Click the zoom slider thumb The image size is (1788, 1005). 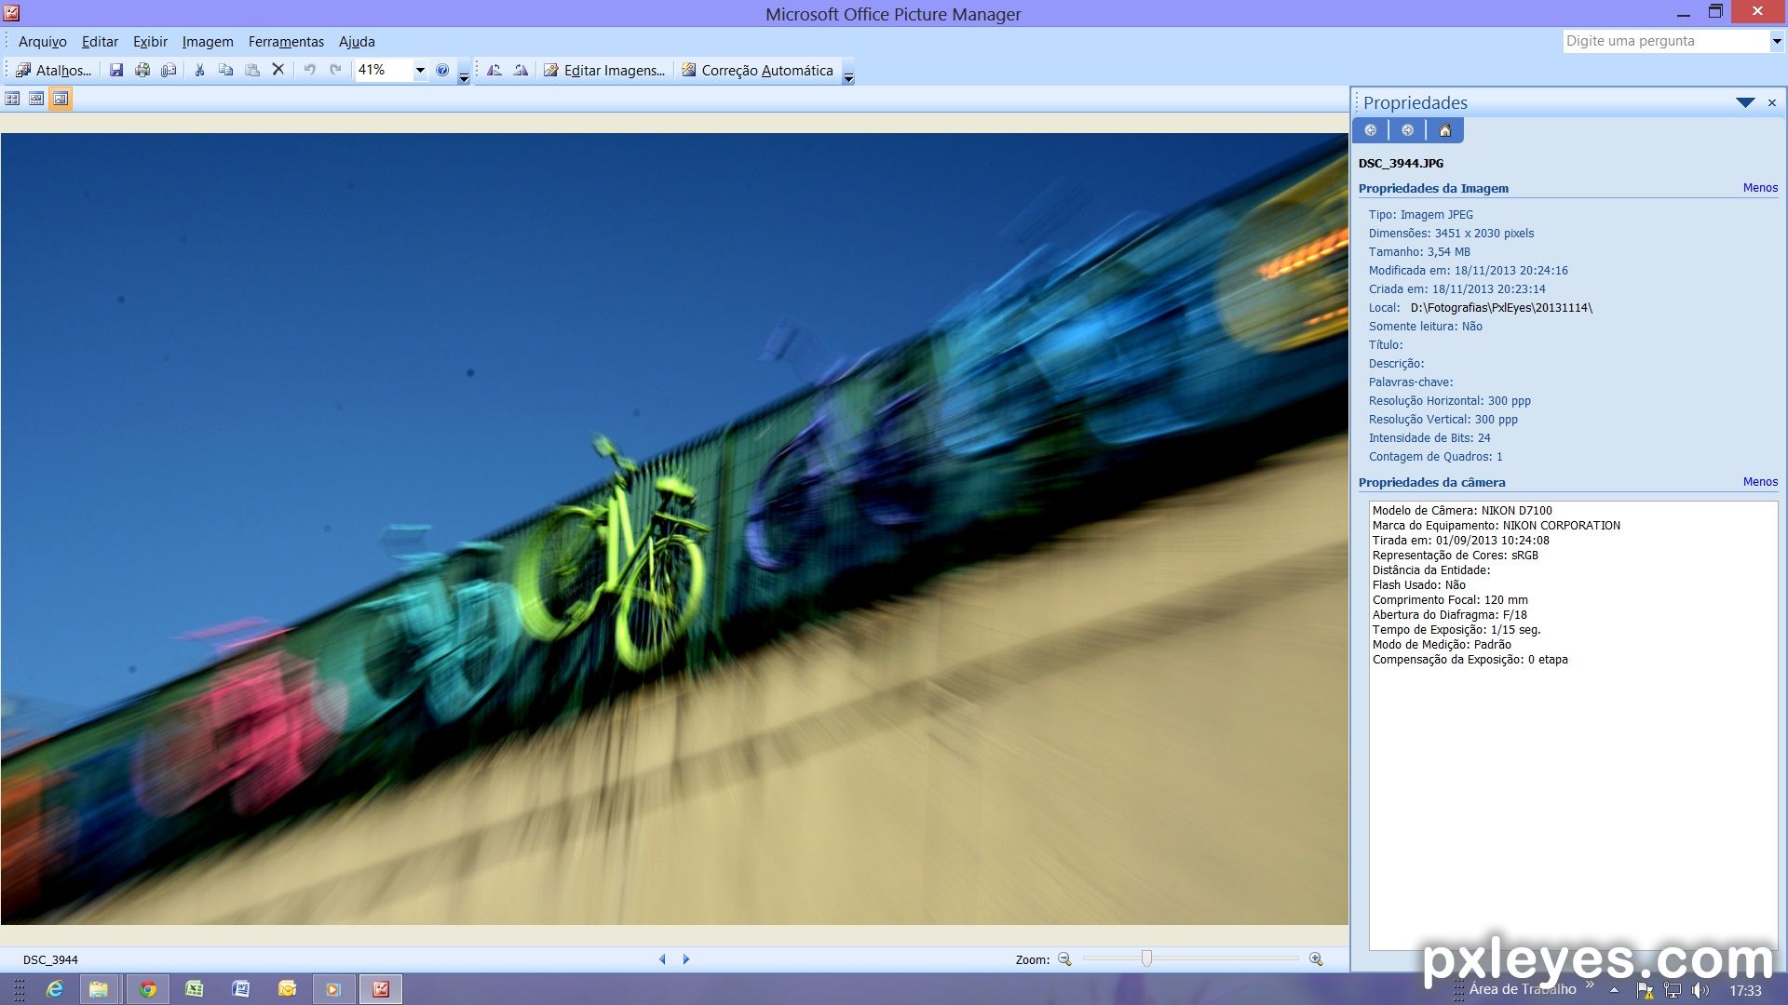pyautogui.click(x=1146, y=958)
